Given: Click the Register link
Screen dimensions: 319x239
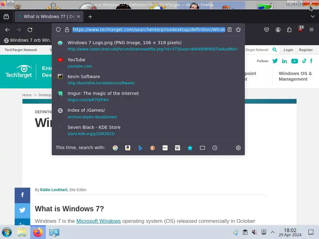Looking at the screenshot, I should coord(306,50).
